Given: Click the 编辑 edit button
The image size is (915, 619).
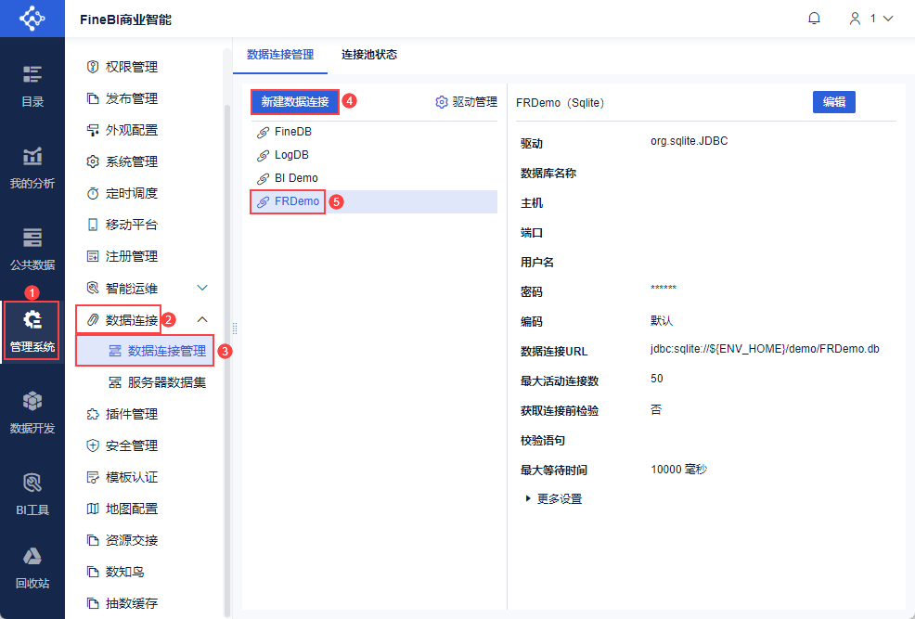Looking at the screenshot, I should coord(834,102).
